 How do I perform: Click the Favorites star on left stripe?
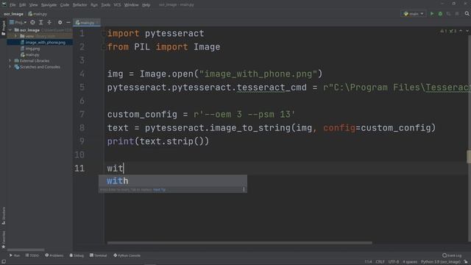tap(4, 247)
